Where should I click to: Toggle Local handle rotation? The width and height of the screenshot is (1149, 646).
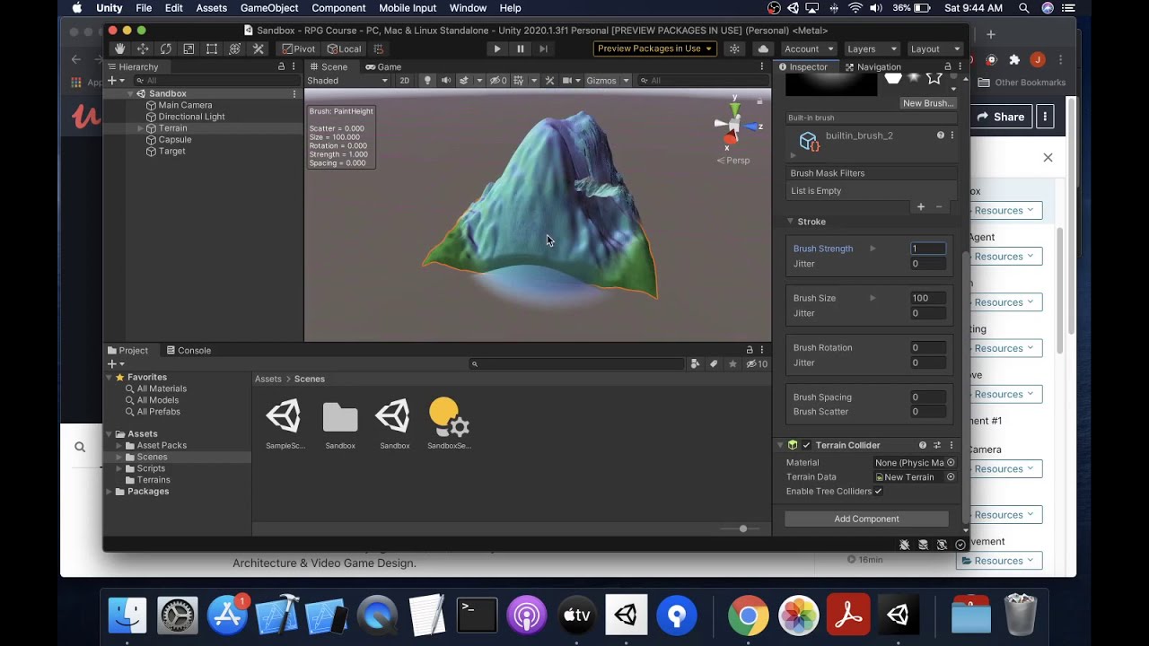pyautogui.click(x=345, y=48)
